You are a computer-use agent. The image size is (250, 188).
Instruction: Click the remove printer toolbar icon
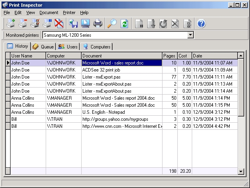23,24
